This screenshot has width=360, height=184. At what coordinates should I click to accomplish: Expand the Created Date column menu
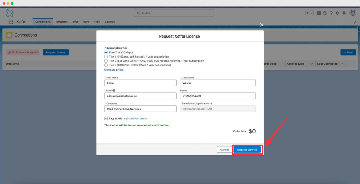coord(311,64)
